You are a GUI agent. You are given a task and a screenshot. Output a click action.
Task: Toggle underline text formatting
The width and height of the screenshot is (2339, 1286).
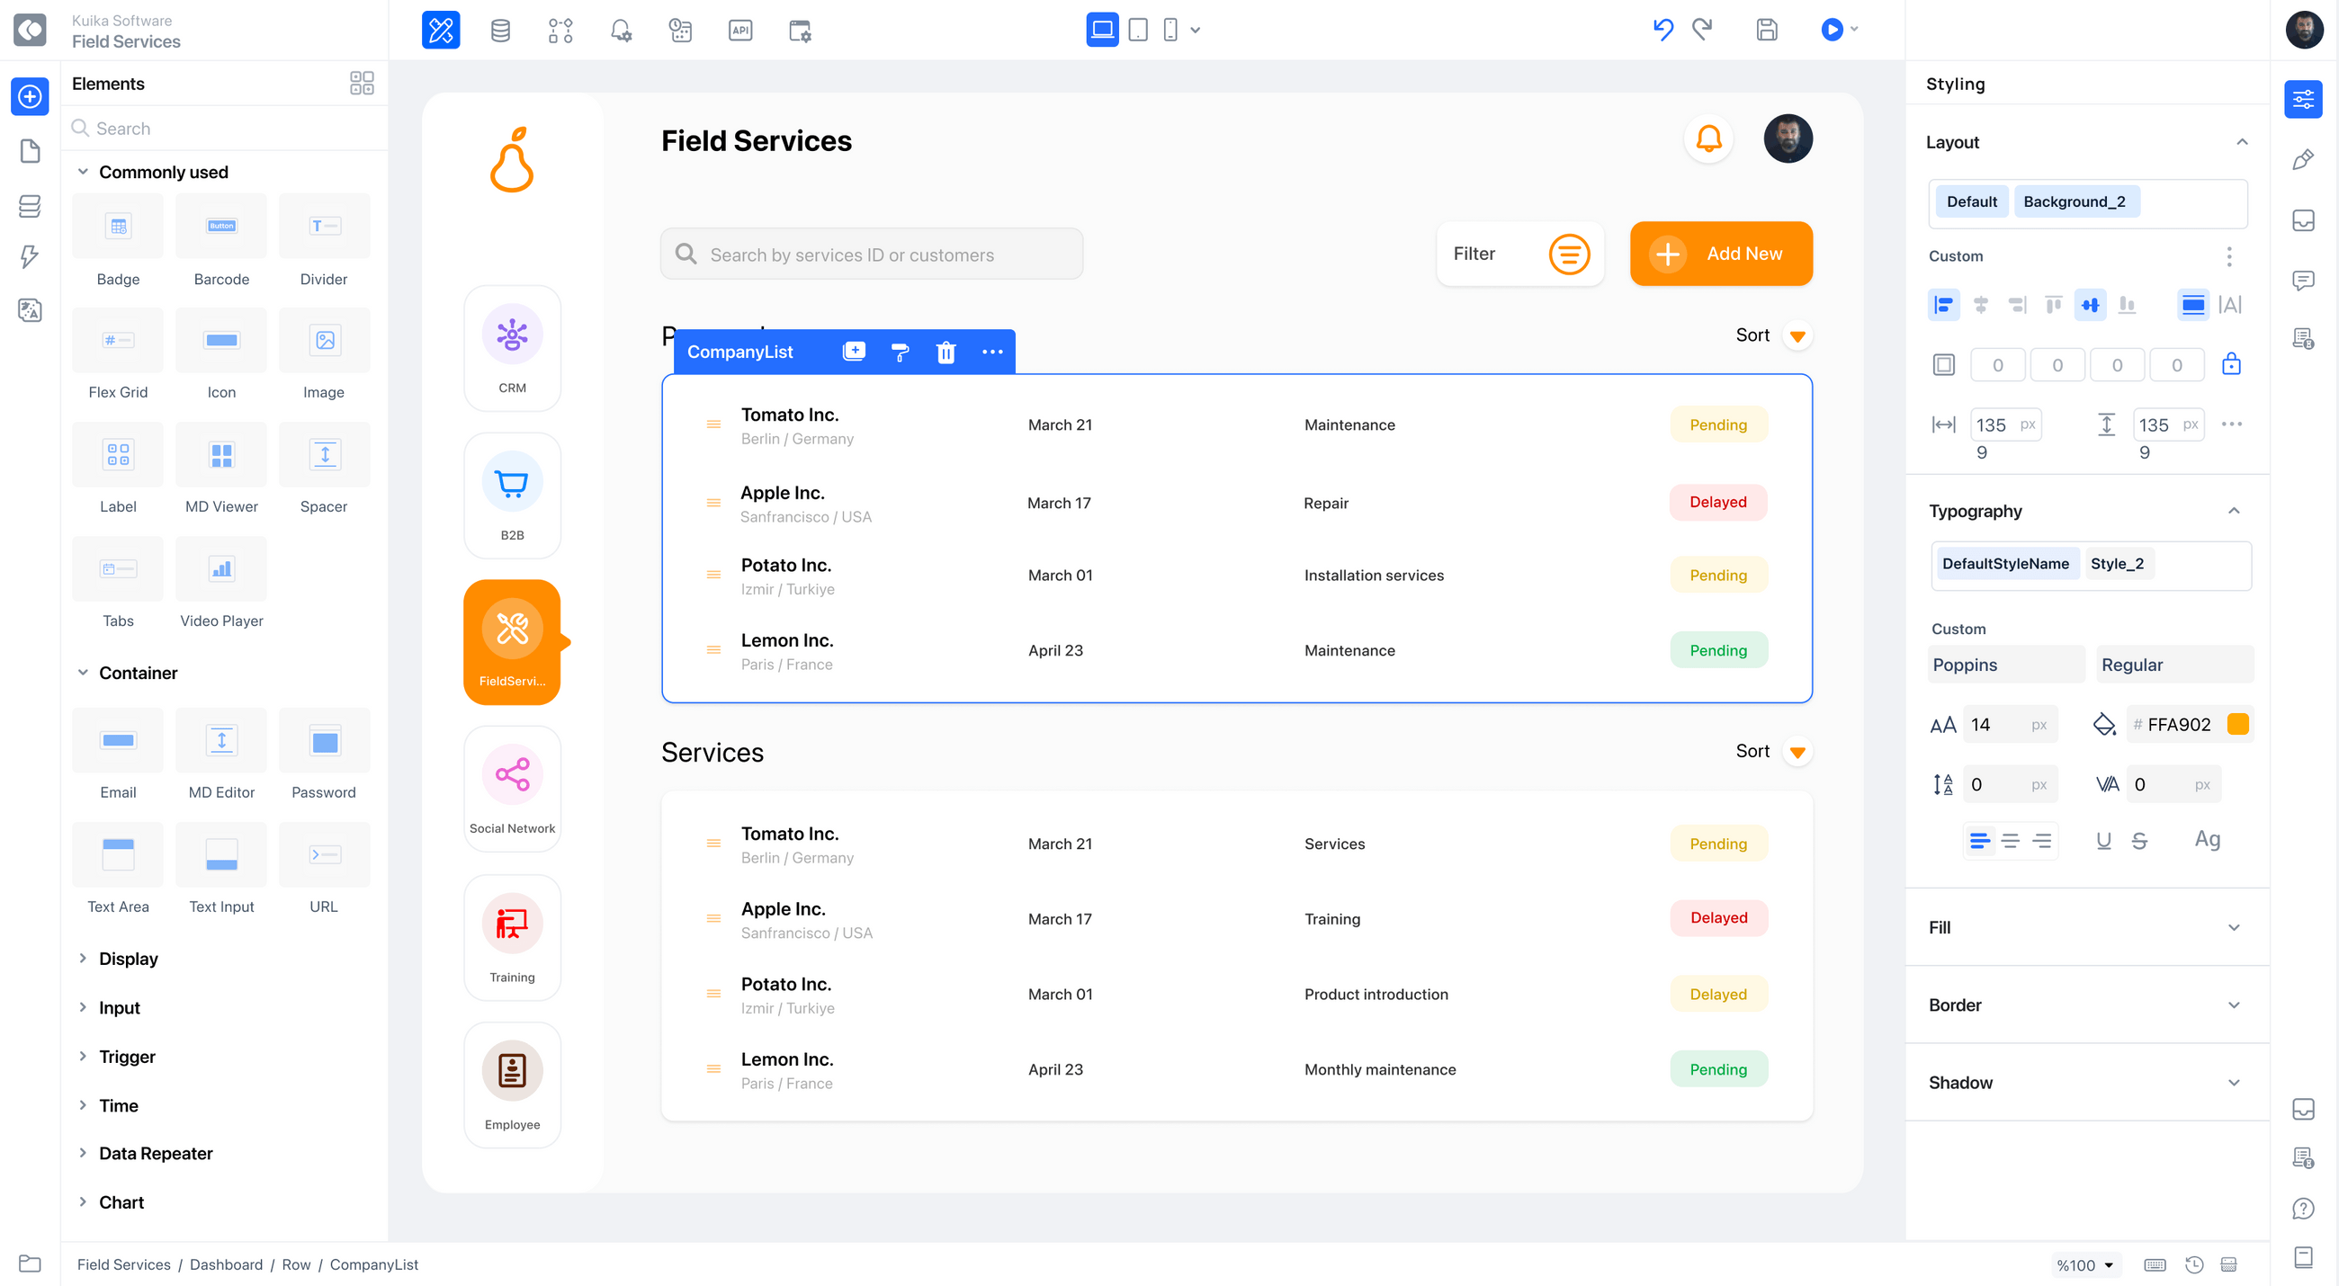coord(2103,840)
